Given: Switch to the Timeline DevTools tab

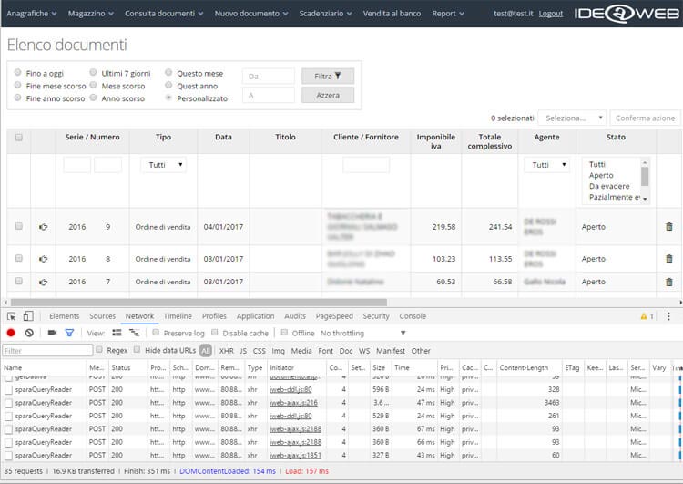Looking at the screenshot, I should point(178,316).
